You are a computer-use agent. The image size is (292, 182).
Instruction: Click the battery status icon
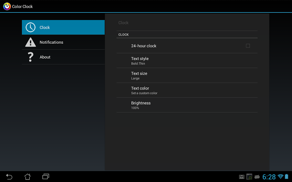pos(287,176)
